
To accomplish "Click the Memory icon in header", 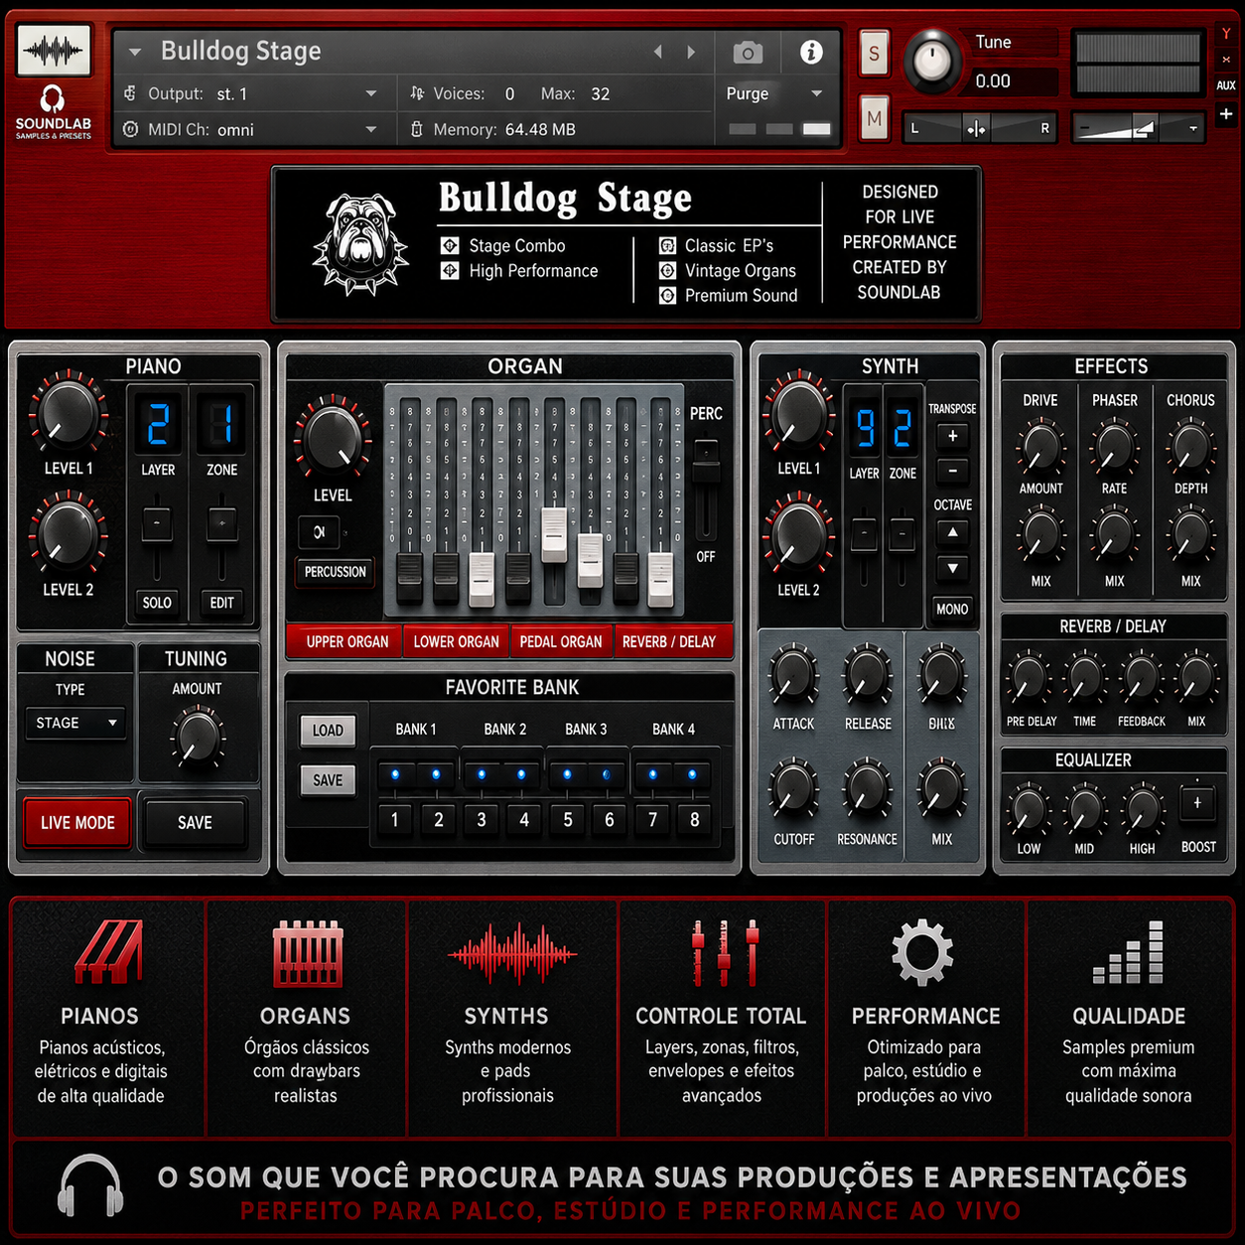I will pyautogui.click(x=417, y=129).
